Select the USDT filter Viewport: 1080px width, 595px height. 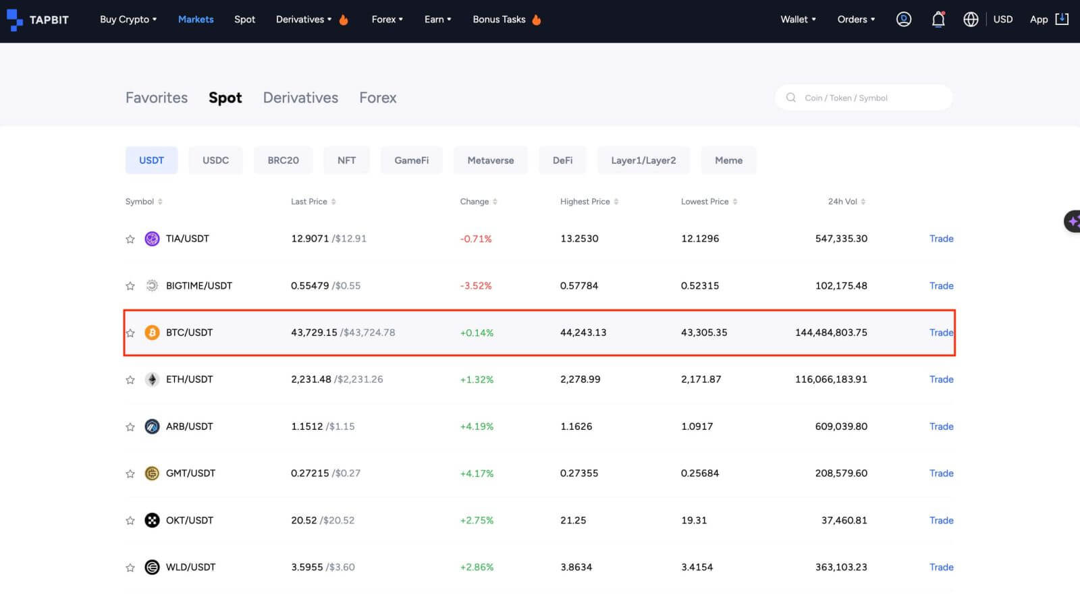152,161
